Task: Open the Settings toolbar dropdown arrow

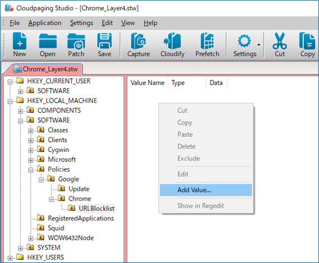Action: [x=259, y=45]
